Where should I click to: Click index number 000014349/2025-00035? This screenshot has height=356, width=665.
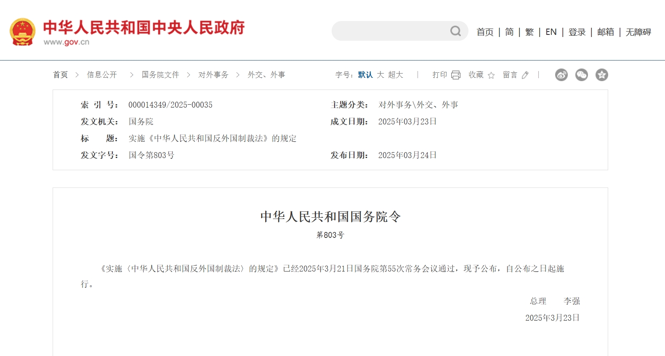170,105
